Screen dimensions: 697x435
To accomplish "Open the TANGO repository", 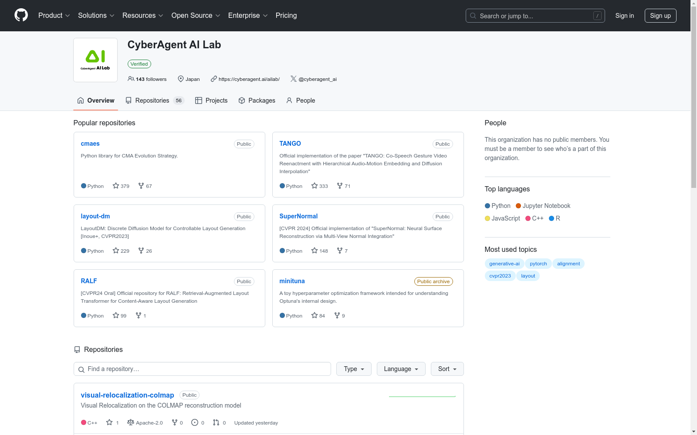I will [x=290, y=144].
